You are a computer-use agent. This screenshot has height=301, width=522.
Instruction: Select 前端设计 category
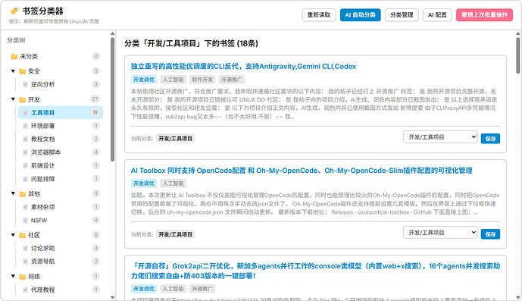click(61, 166)
